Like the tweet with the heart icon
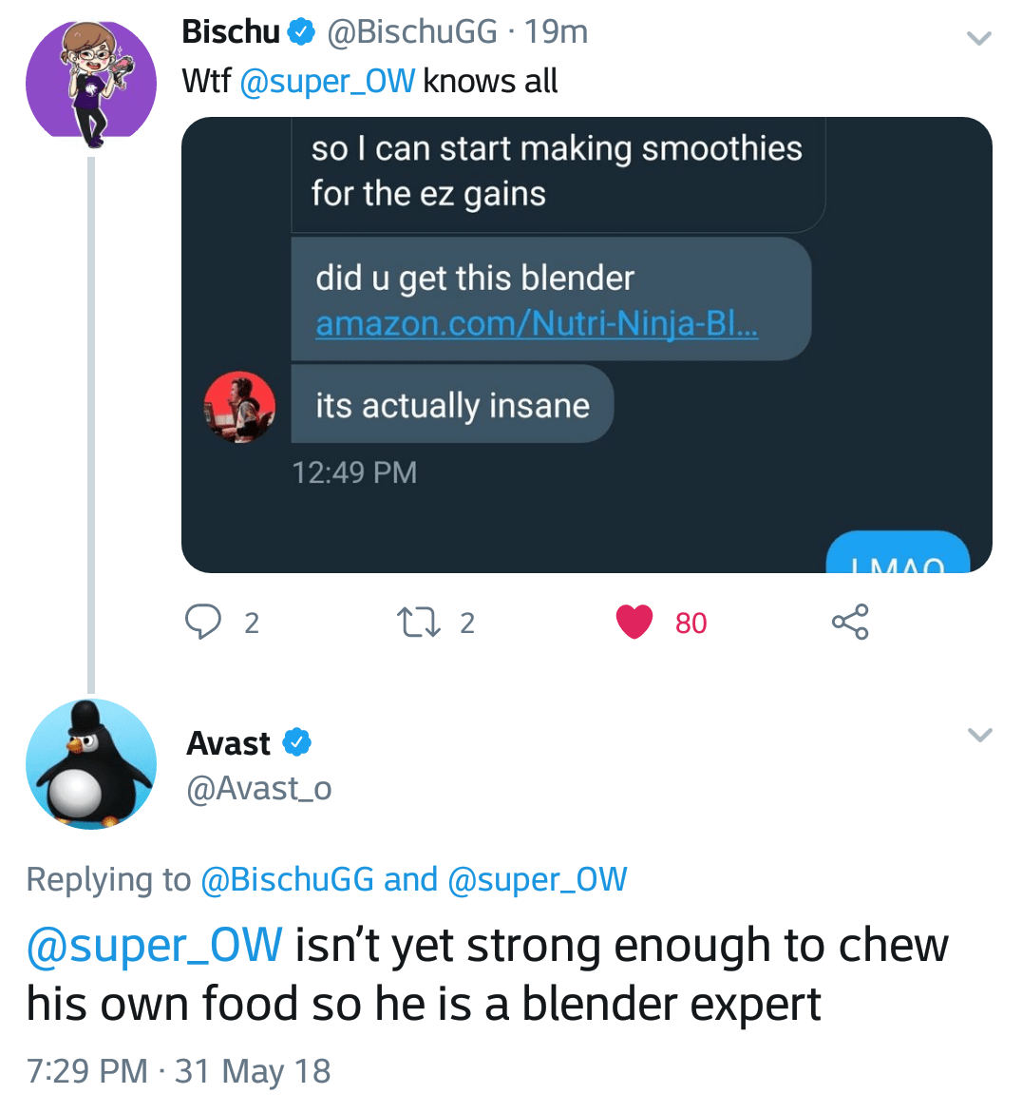The width and height of the screenshot is (1022, 1113). click(634, 622)
